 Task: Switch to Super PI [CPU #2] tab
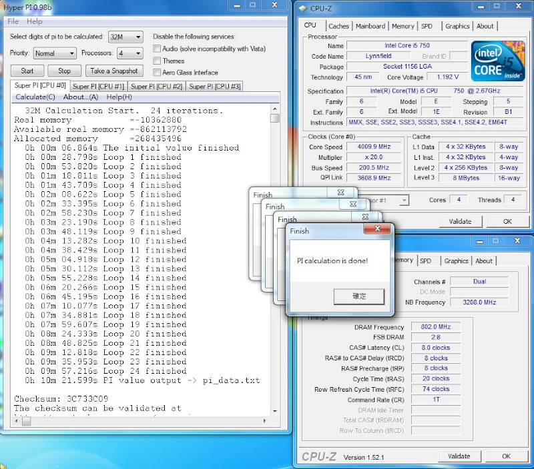point(157,87)
